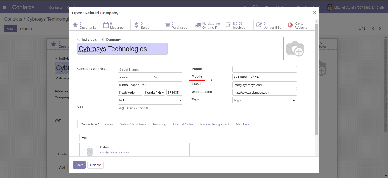The width and height of the screenshot is (388, 178).
Task: Click the VAT input field
Action: coord(150,108)
